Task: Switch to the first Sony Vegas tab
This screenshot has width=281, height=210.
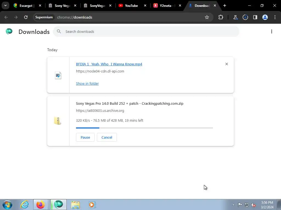Action: 62,6
